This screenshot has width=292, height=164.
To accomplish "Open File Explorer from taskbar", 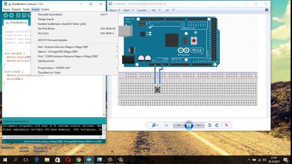I will [47, 160].
